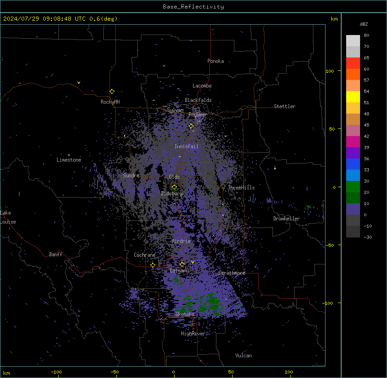387x378 pixels.
Task: Select the Cochrane label
Action: pyautogui.click(x=145, y=255)
